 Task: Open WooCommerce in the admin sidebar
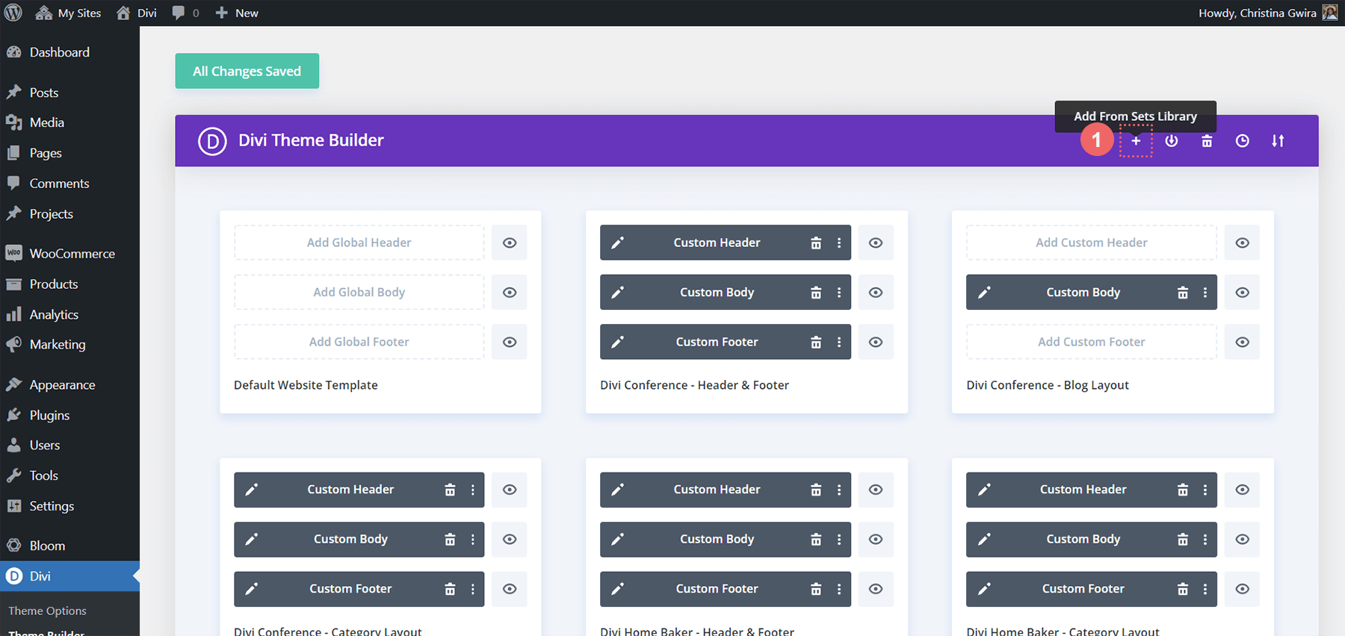tap(72, 254)
